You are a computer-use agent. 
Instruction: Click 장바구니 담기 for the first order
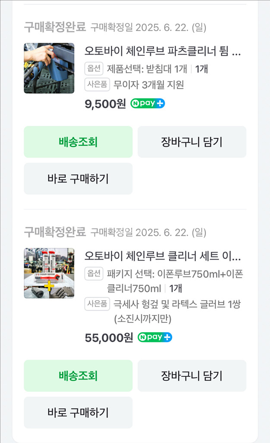[192, 142]
